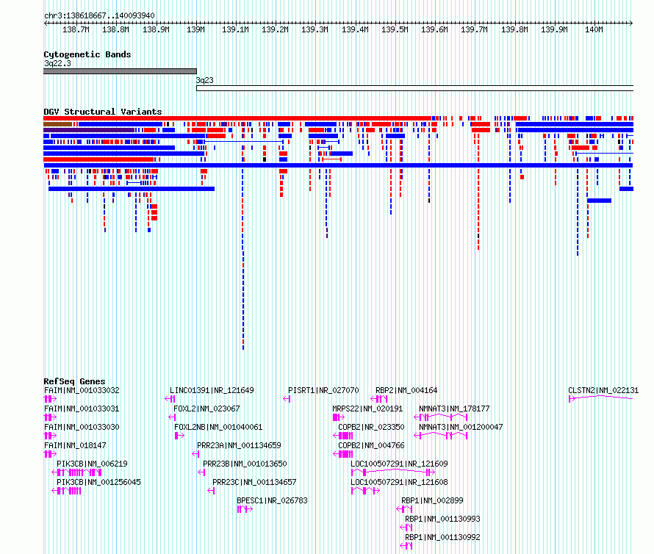The width and height of the screenshot is (654, 554).
Task: Open LOC100507291|NR_121608 gene label
Action: pos(399,482)
